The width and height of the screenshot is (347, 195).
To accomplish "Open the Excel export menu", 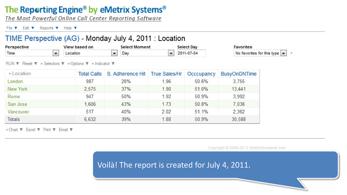I will [x=33, y=130].
